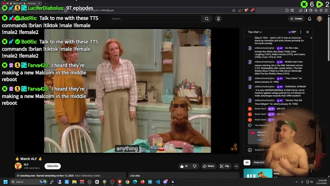Click the browser address bar URL
Image resolution: width=330 pixels, height=186 pixels.
point(95,10)
